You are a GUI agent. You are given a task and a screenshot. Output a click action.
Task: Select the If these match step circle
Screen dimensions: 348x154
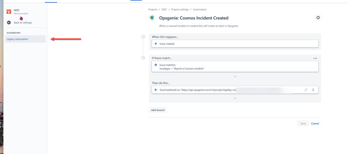[143, 58]
